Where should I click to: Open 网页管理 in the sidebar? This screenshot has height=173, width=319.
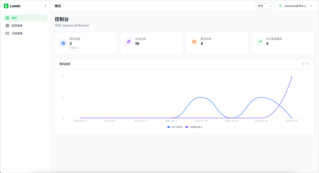(x=25, y=25)
